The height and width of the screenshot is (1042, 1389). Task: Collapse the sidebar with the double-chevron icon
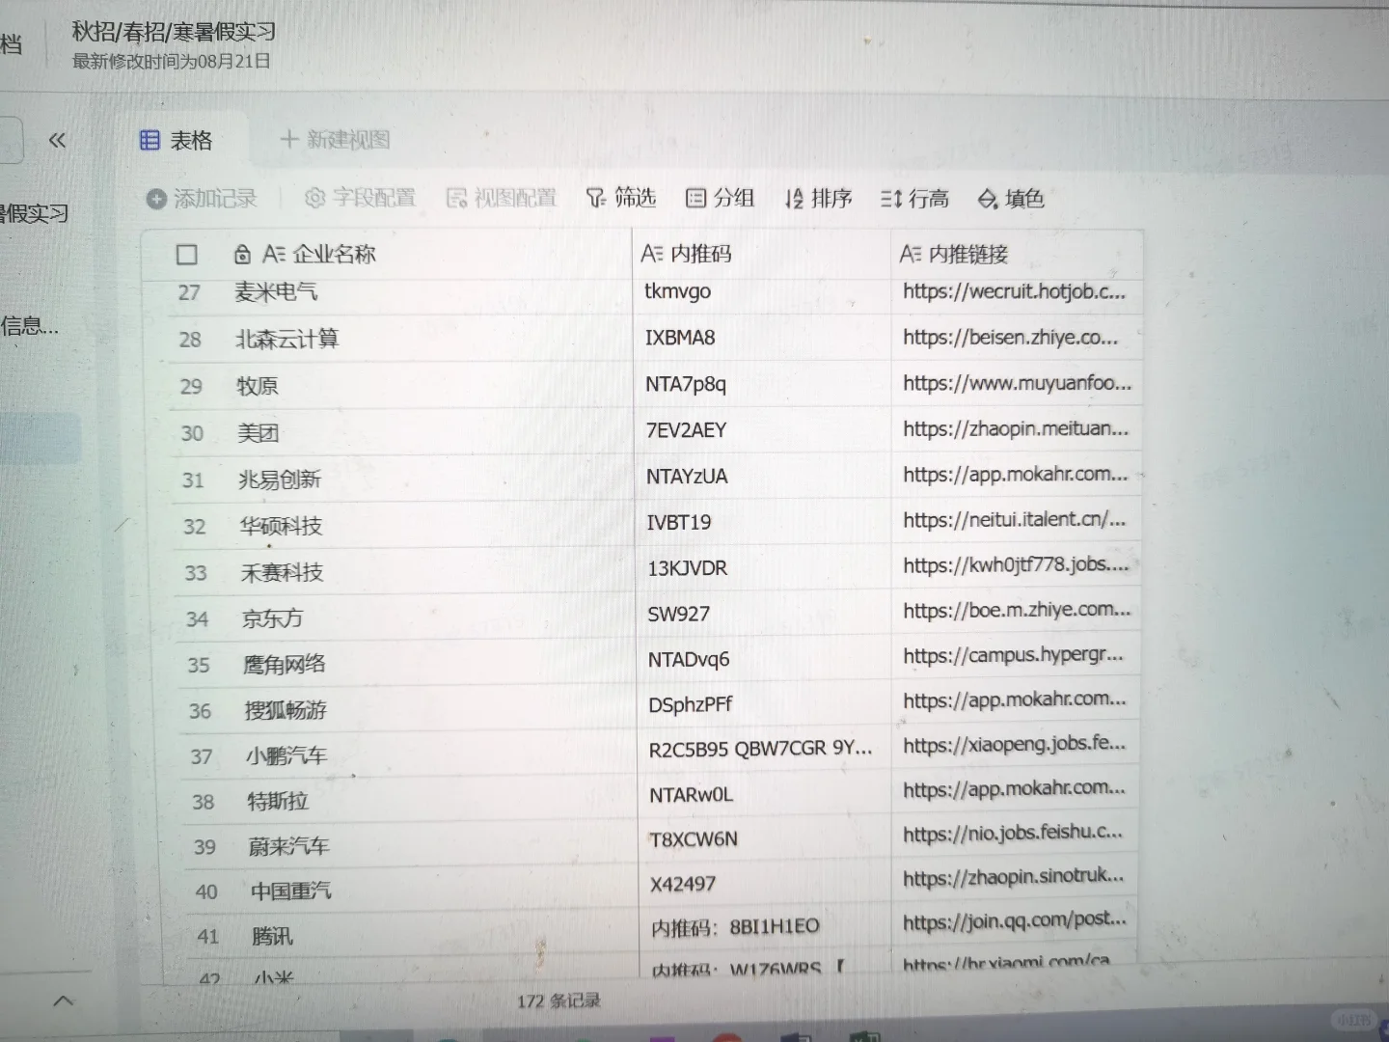(58, 140)
